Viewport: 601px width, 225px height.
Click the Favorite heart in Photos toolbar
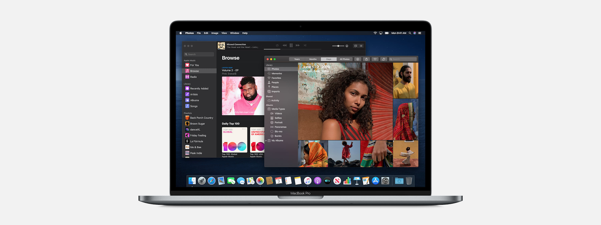point(375,59)
